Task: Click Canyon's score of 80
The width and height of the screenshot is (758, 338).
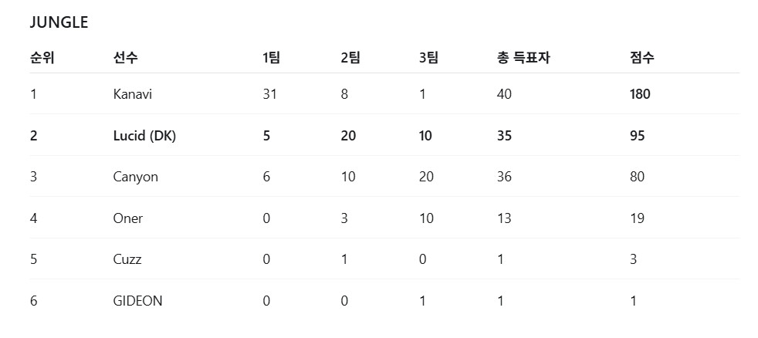Action: tap(637, 177)
